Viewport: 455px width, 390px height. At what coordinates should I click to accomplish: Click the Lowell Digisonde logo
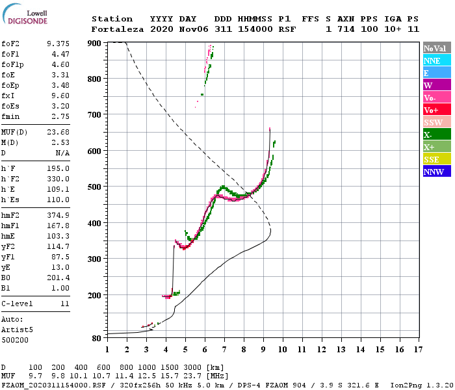(x=25, y=14)
